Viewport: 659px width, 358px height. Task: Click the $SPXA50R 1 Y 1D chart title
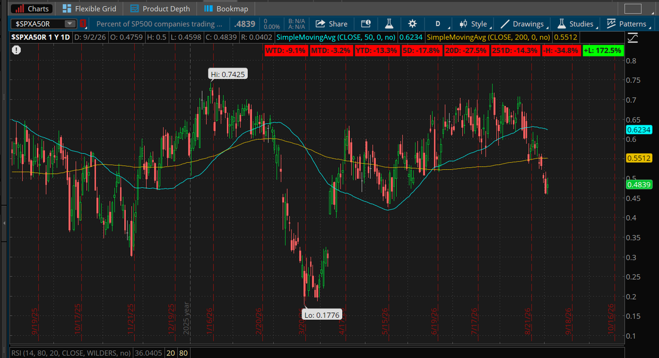(41, 37)
